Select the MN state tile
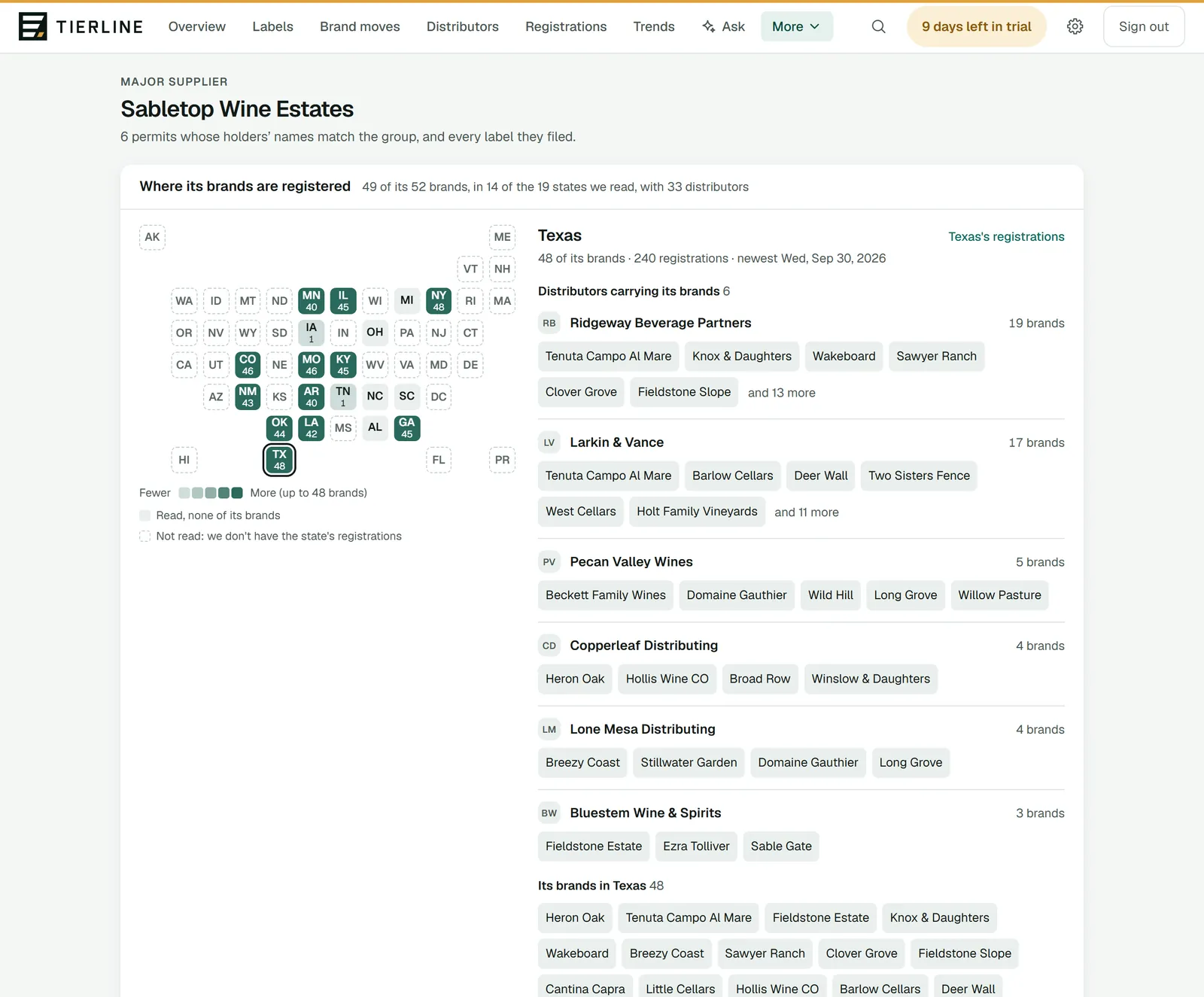This screenshot has width=1204, height=997. click(x=312, y=301)
